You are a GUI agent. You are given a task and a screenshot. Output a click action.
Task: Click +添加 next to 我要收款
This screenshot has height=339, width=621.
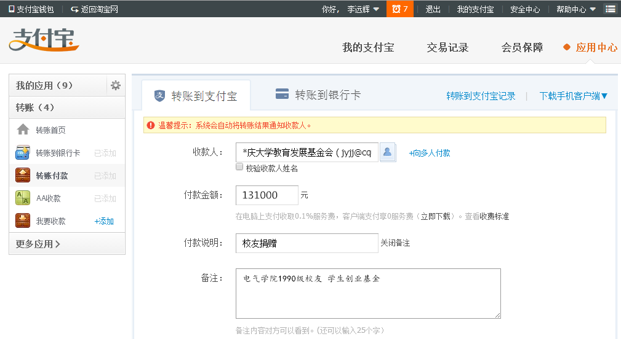pyautogui.click(x=104, y=221)
